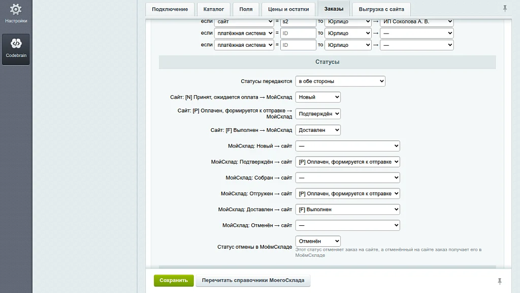Expand the МойСклад: Новый → сайт dropdown
Screen dimensions: 520x293
click(x=347, y=146)
